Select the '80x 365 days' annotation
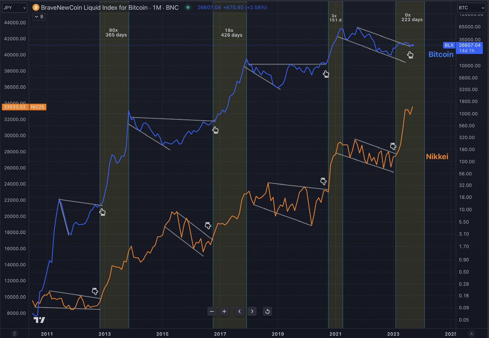 [116, 32]
